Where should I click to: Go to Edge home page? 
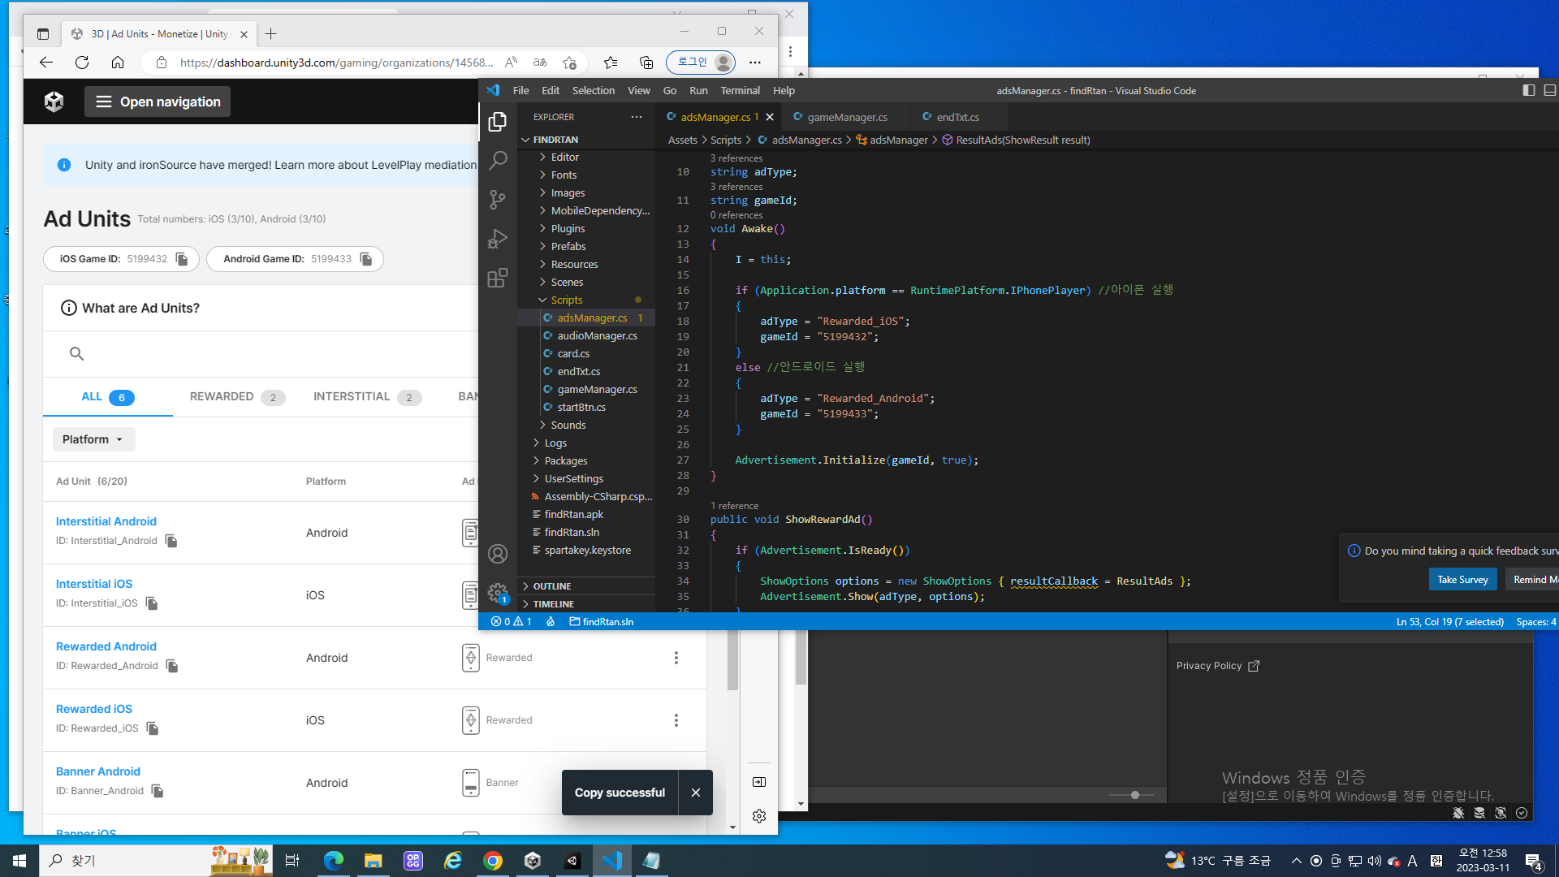pos(118,63)
